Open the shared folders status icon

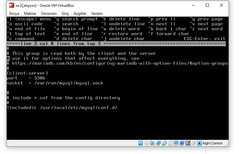[170, 143]
